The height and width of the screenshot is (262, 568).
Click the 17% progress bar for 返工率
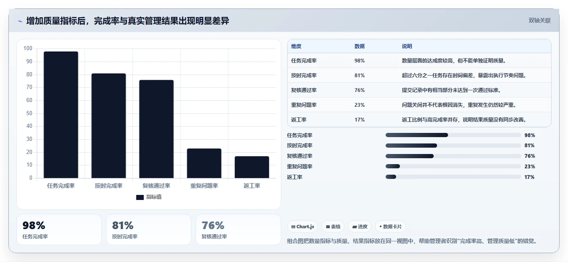tap(453, 177)
